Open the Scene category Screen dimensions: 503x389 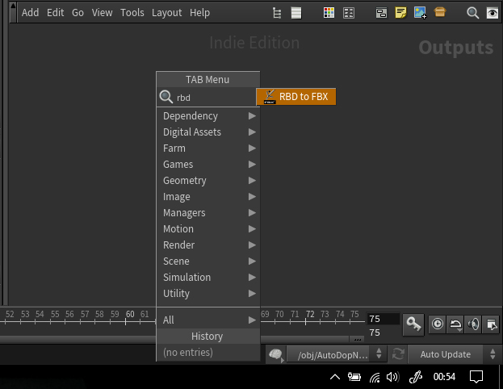click(208, 261)
